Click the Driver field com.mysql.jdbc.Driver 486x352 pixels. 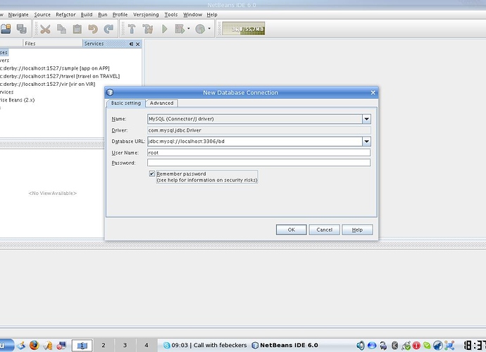pyautogui.click(x=258, y=130)
